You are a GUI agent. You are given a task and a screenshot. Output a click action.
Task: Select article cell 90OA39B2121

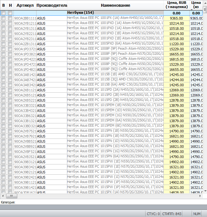(25, 172)
